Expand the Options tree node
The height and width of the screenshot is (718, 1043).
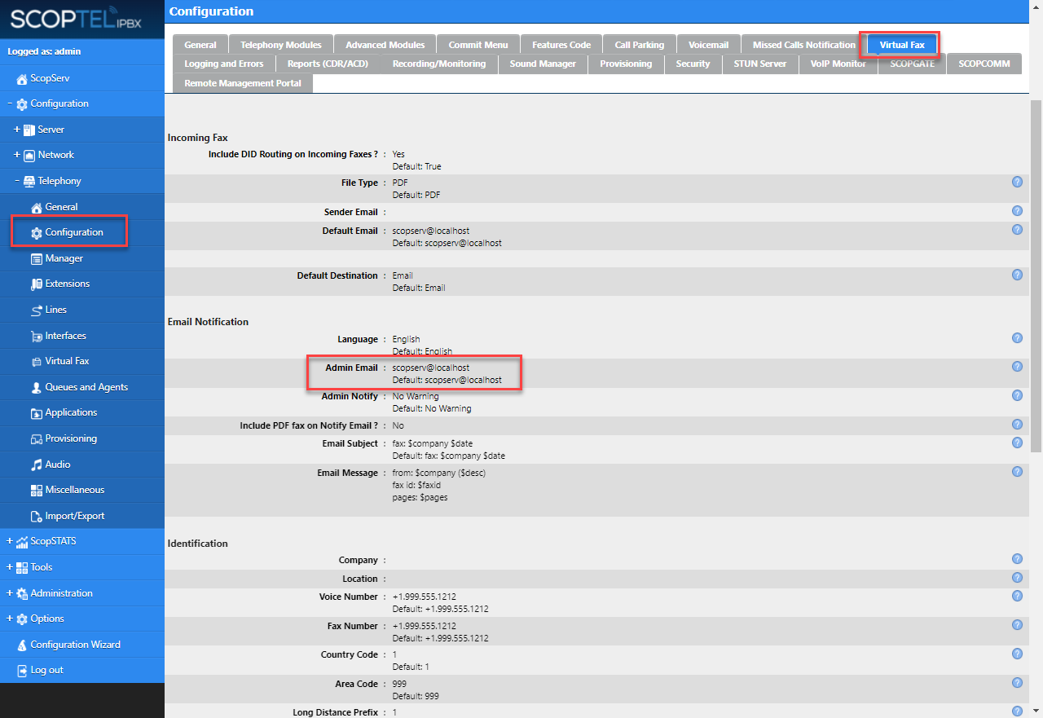pos(10,619)
